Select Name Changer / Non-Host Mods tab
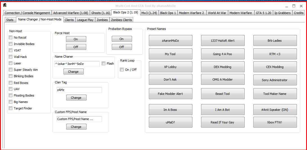The height and width of the screenshot is (150, 307). tap(40, 19)
